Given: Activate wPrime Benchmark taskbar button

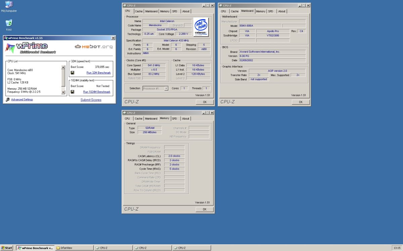Looking at the screenshot, I should click(x=35, y=248).
